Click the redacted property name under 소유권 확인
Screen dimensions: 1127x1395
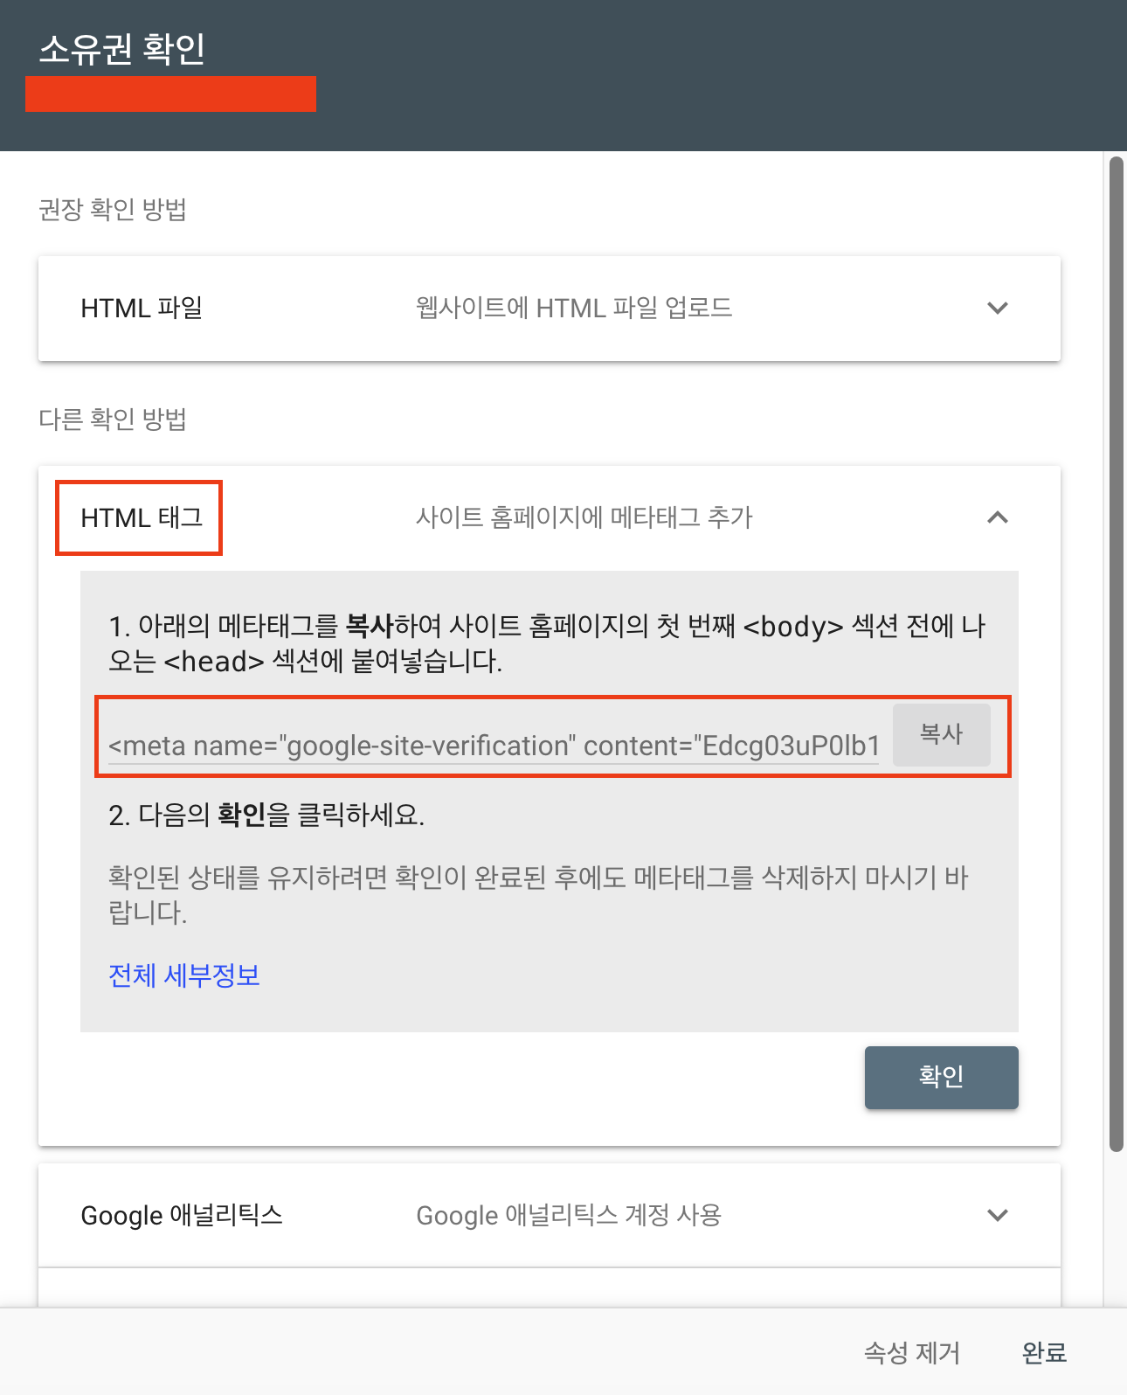coord(170,94)
